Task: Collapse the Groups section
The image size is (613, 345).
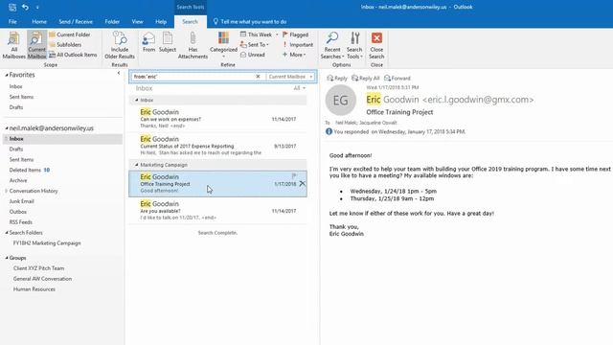Action: click(7, 258)
